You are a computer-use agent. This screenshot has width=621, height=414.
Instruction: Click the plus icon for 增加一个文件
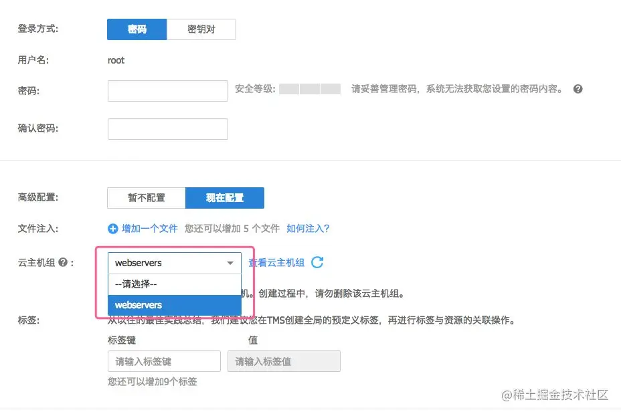tap(113, 229)
